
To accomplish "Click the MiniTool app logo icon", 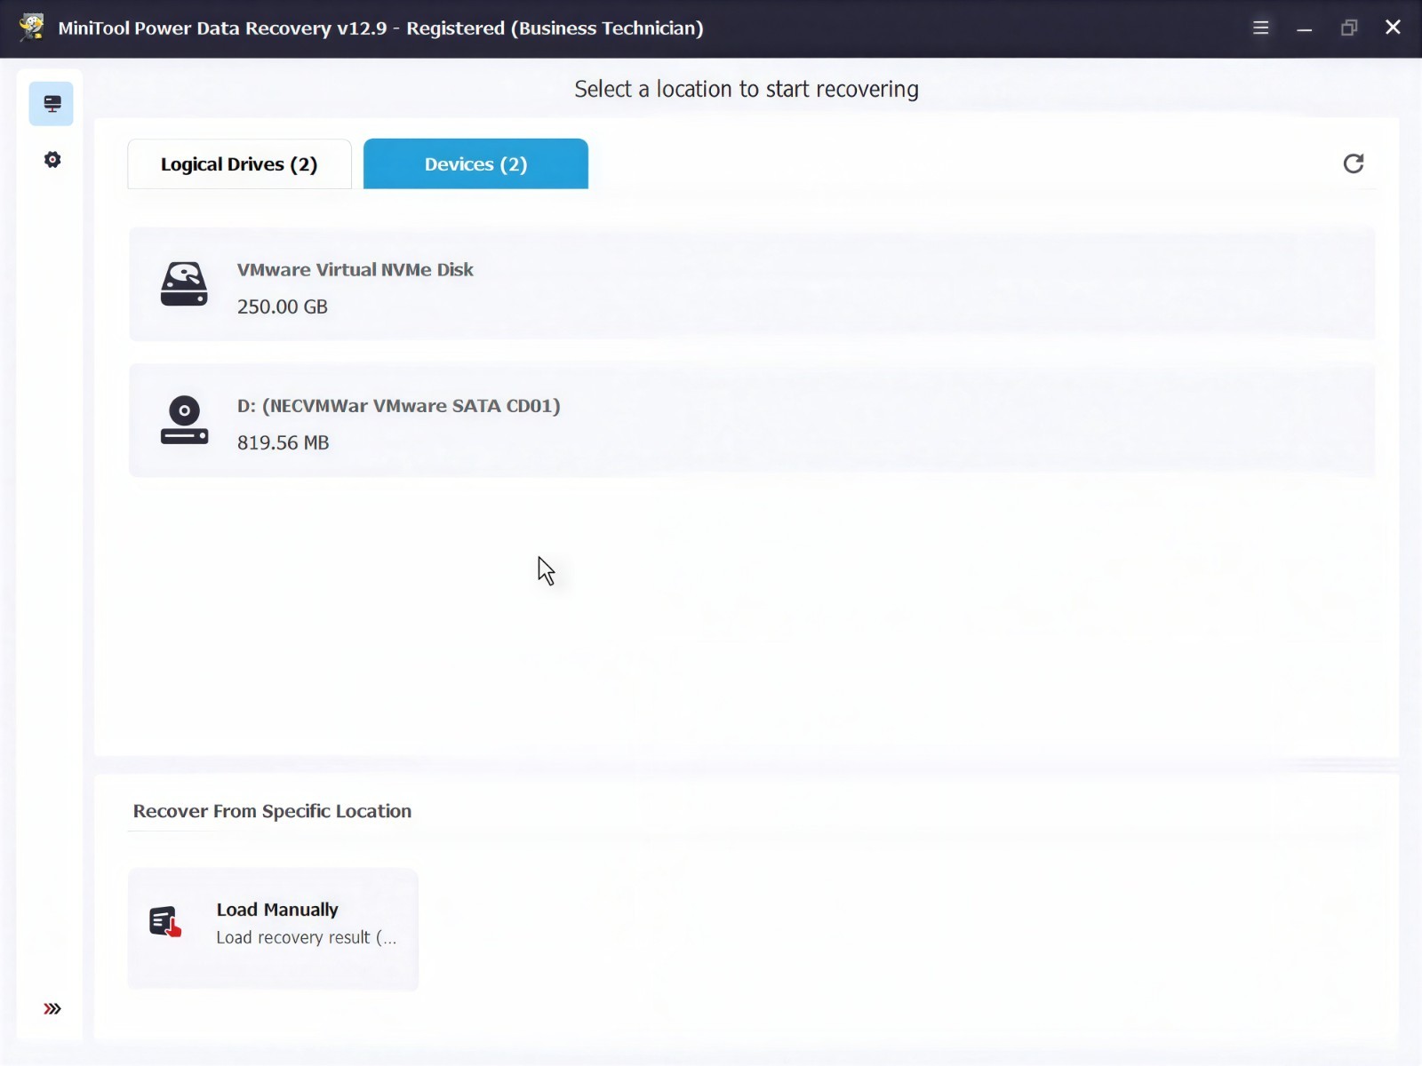I will (x=32, y=27).
